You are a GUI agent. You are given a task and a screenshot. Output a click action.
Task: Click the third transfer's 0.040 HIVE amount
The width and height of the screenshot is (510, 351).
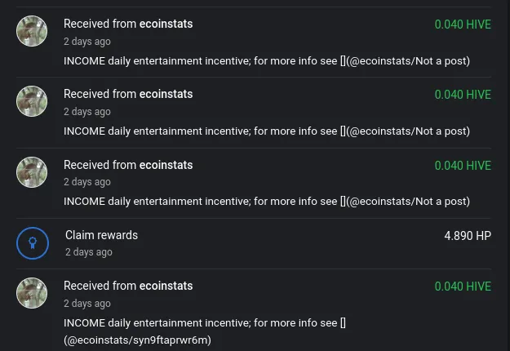463,166
